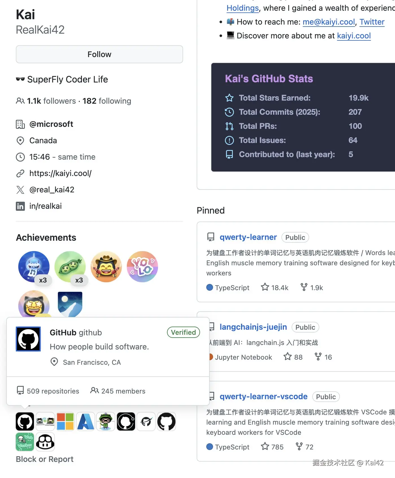Viewport: 395px width, 478px height.
Task: Open the qwerty-learner pinned repository
Action: coord(248,237)
